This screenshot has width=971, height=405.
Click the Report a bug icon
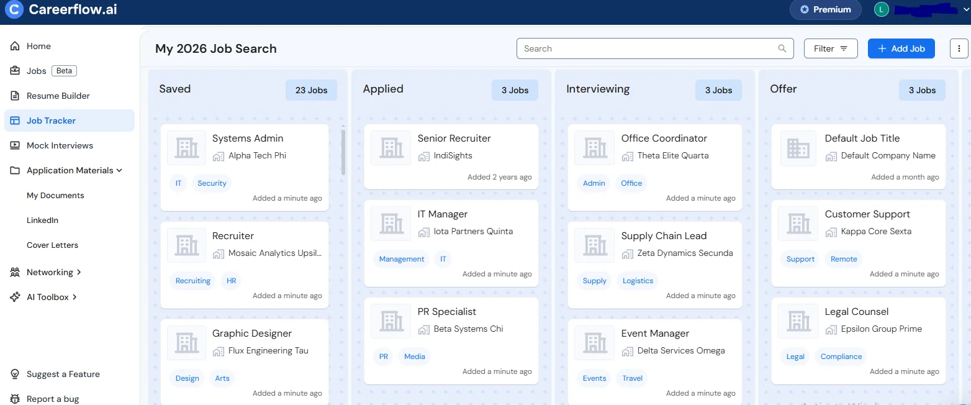point(14,398)
